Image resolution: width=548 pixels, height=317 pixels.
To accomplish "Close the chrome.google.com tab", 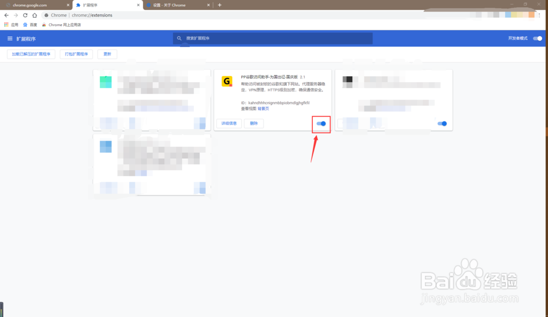I will pyautogui.click(x=68, y=5).
